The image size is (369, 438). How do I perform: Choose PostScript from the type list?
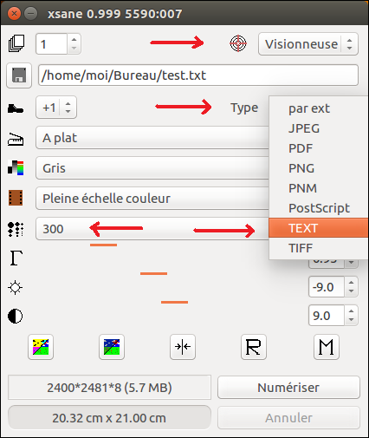pos(319,208)
